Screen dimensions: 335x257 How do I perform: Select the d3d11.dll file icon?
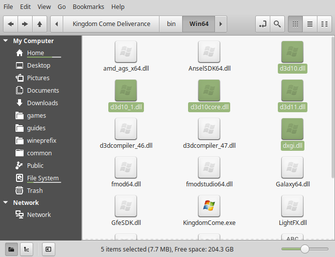(292, 90)
